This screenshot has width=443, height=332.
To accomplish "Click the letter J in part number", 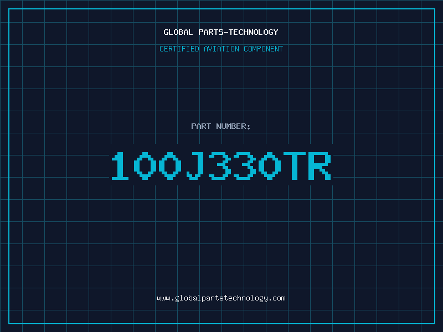I will (195, 165).
